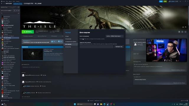Click the account name button in top right

(174, 1)
